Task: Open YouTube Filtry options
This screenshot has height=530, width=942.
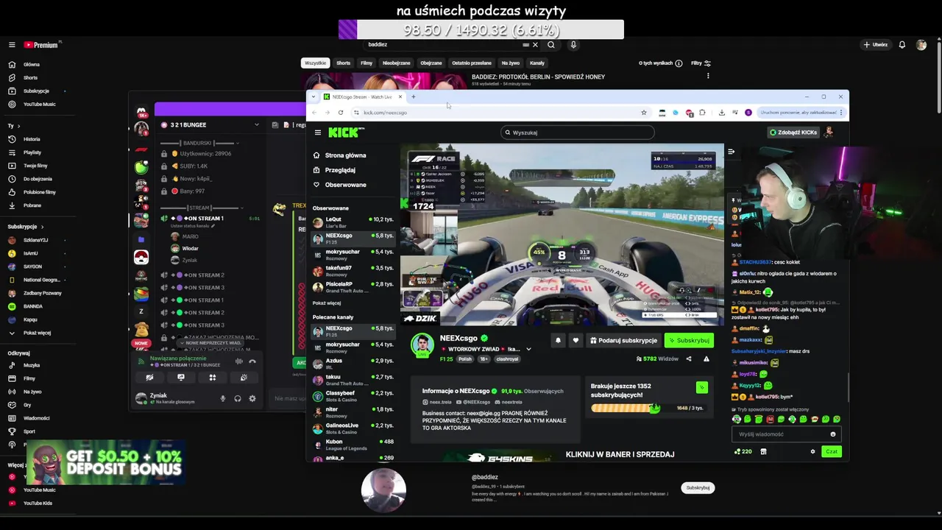Action: 701,63
